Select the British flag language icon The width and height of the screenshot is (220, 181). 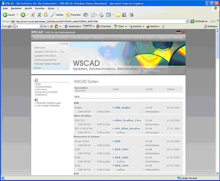point(184,32)
